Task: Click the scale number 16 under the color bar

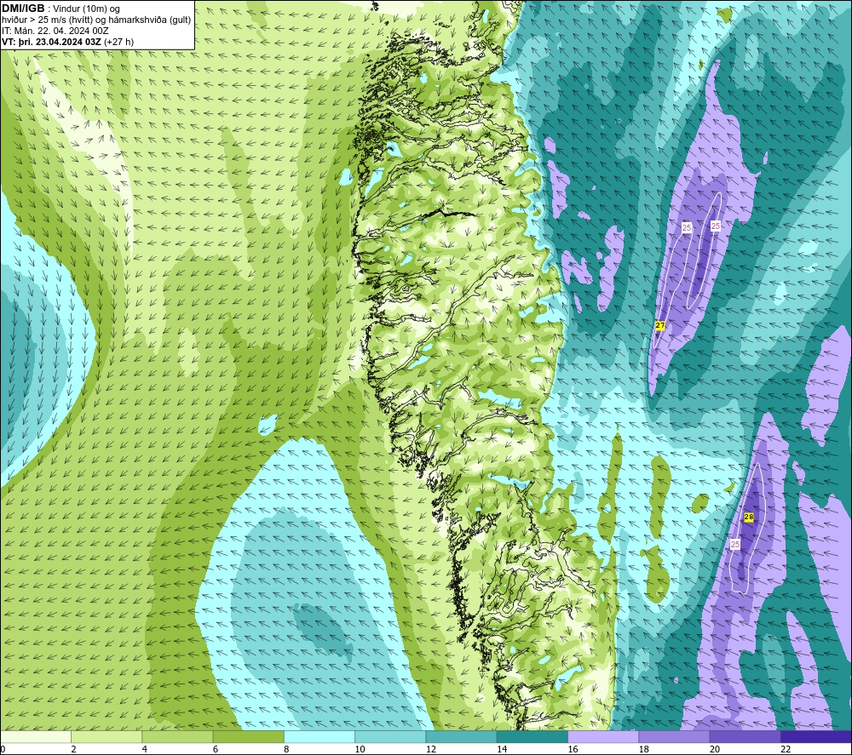Action: pyautogui.click(x=573, y=750)
